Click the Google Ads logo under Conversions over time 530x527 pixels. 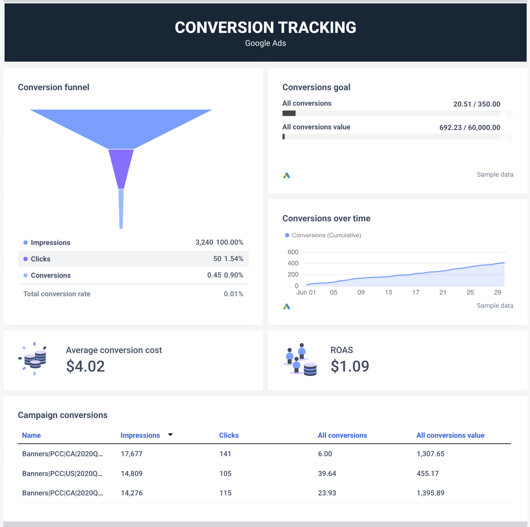[x=287, y=307]
